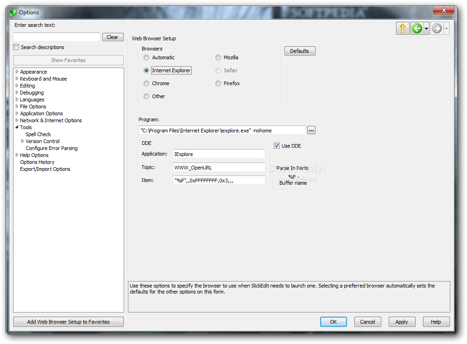Confirm with the OK button

tap(333, 322)
